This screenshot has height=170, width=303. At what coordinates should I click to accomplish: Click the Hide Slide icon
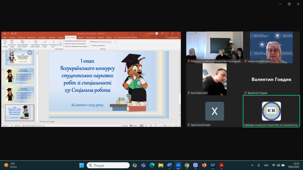(x=44, y=43)
